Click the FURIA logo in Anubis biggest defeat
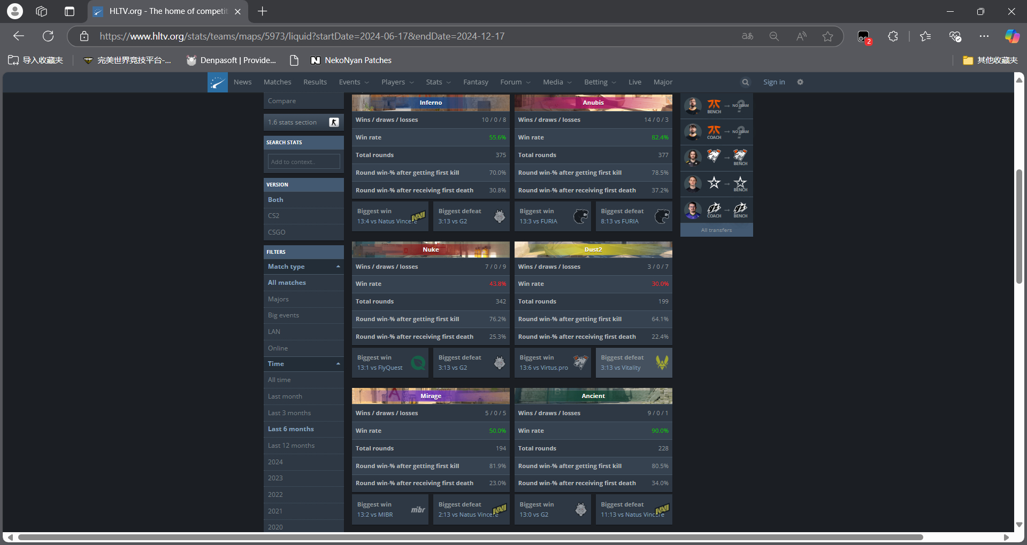 (x=662, y=216)
